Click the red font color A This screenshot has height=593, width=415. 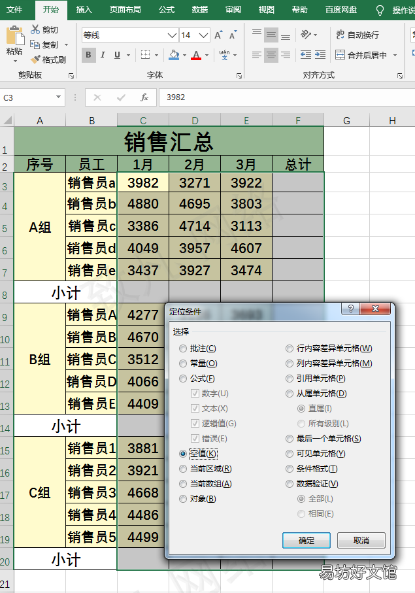coord(196,55)
